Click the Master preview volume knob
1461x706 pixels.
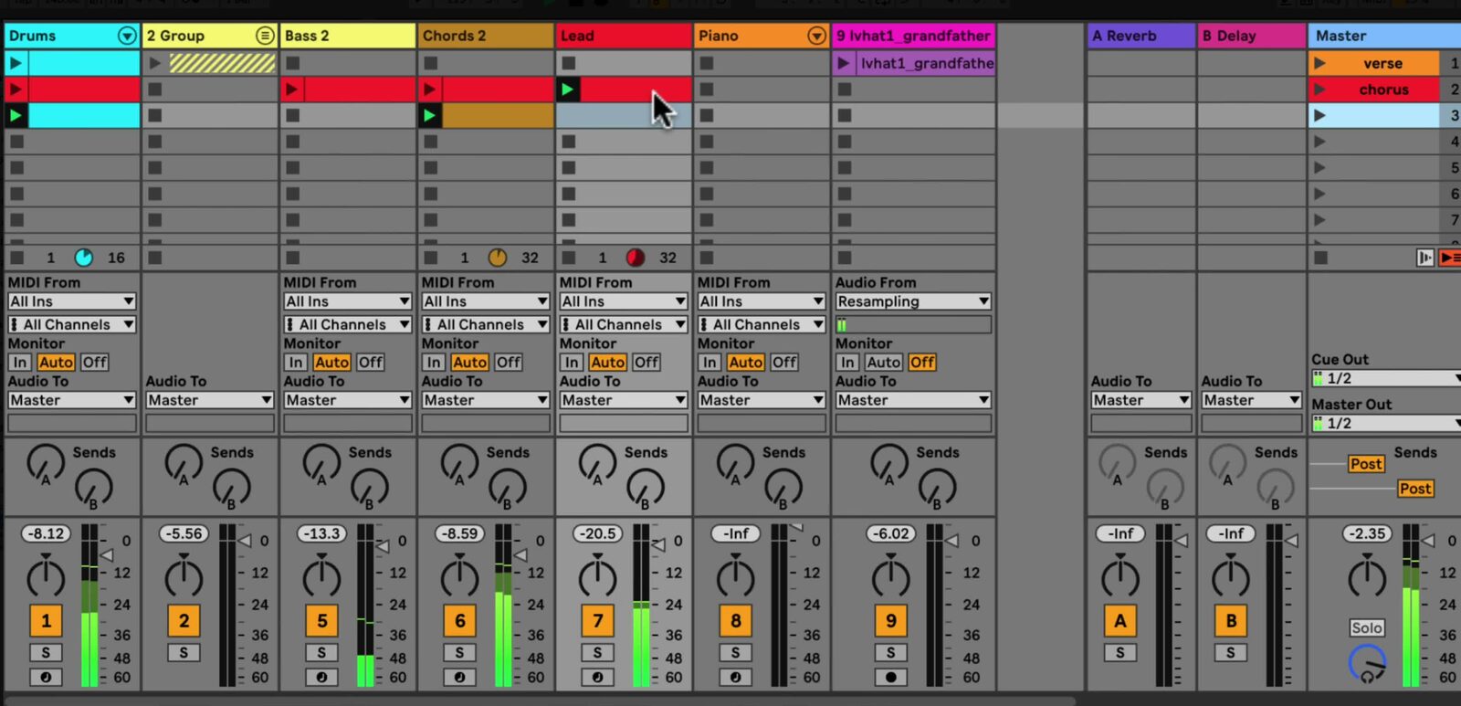pyautogui.click(x=1367, y=663)
